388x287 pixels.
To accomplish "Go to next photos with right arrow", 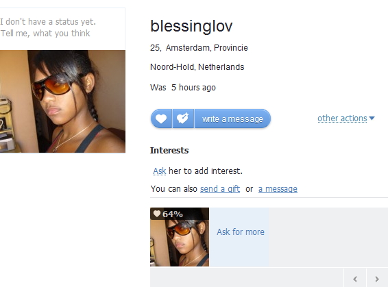I will 377,279.
